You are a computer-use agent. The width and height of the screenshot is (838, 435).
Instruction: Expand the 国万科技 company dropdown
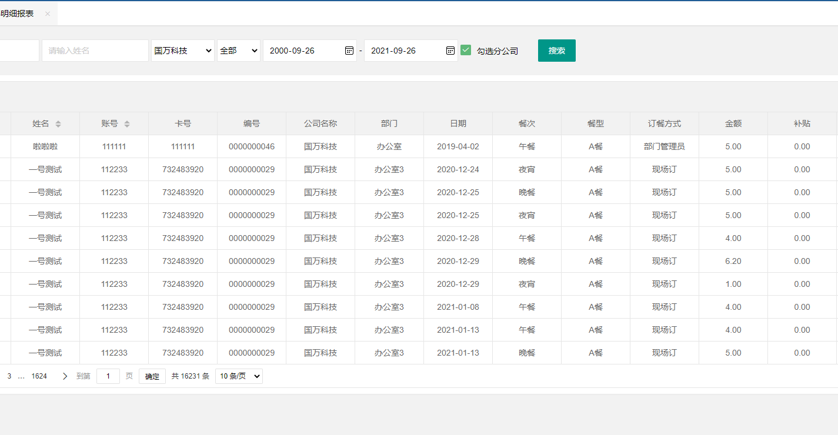[183, 51]
